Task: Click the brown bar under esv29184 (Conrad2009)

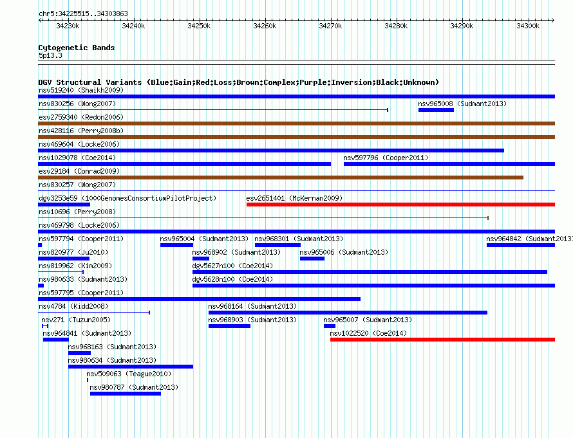Action: [x=281, y=178]
